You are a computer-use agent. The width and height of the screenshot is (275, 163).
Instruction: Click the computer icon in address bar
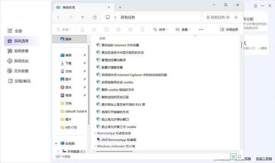[107, 17]
